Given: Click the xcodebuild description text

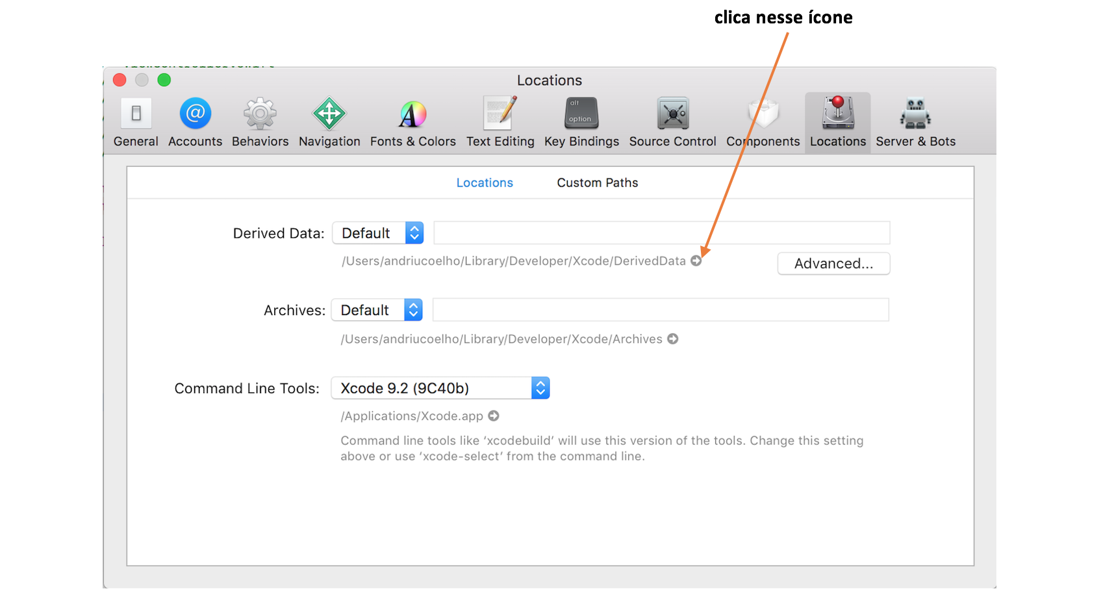Looking at the screenshot, I should coord(602,448).
